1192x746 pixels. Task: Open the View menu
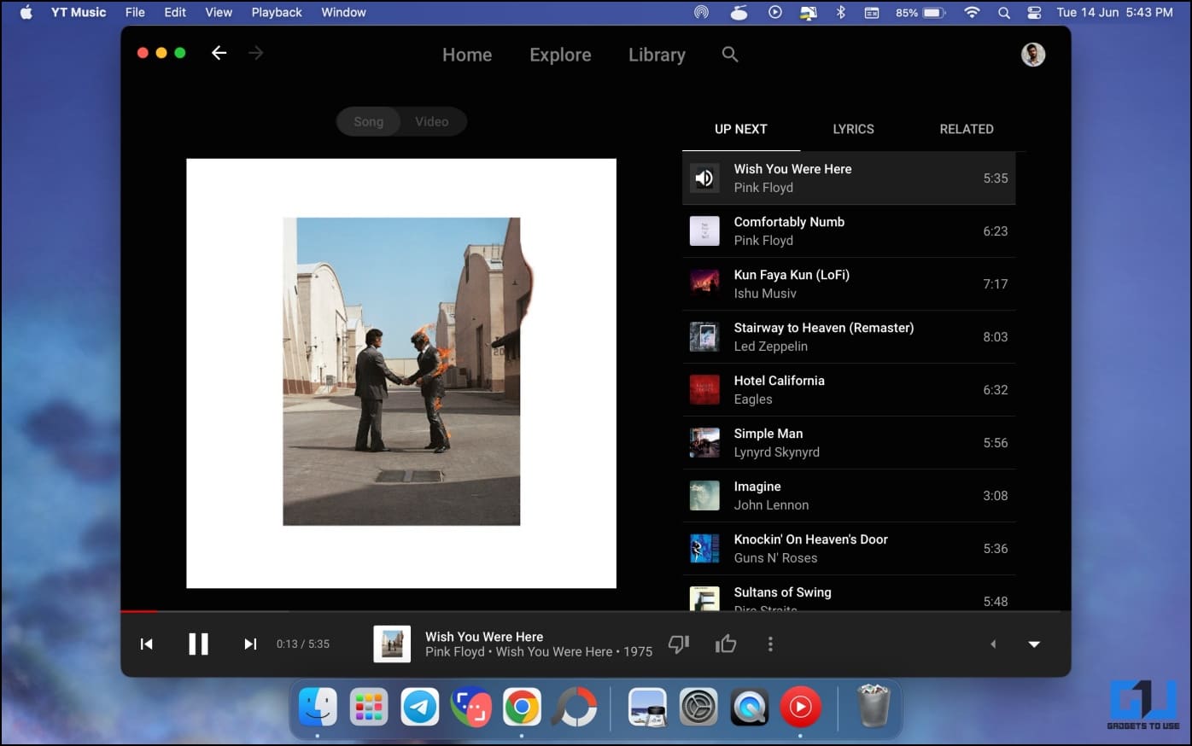(219, 12)
